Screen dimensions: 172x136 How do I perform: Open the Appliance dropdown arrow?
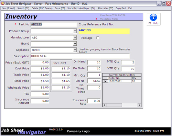(x=75, y=50)
